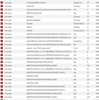Screen dimensions: 99x100
Task: Select Untrusted label in the Default row
Action: pos(8,27)
